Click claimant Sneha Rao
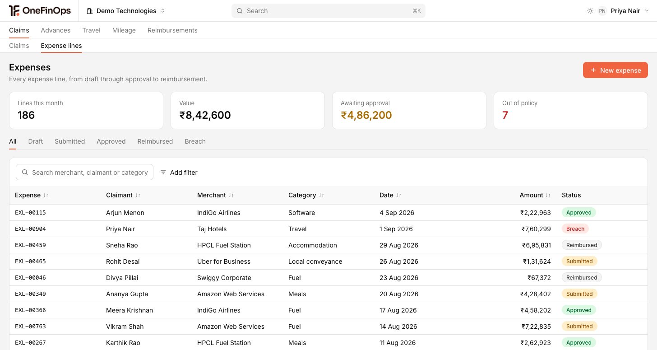The height and width of the screenshot is (350, 657). 122,245
